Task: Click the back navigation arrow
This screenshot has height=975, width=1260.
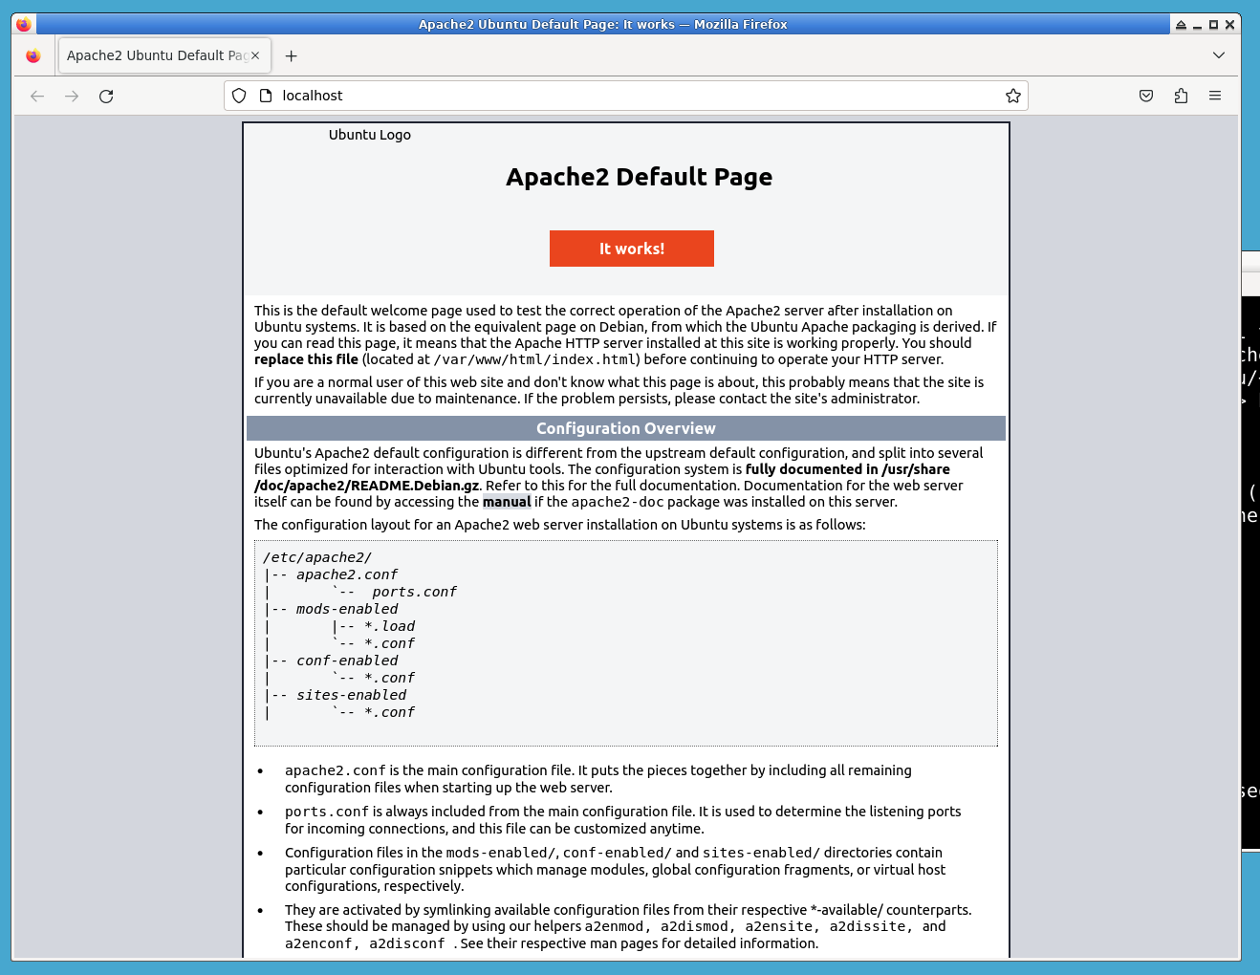Action: coord(37,96)
